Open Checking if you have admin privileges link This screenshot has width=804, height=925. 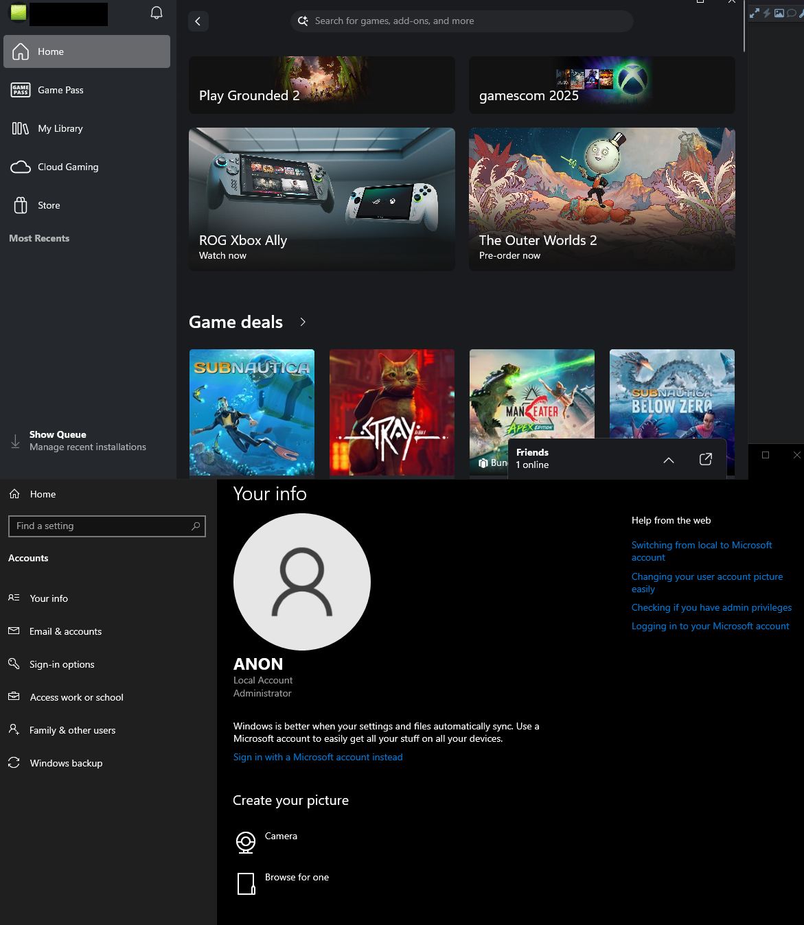coord(711,607)
